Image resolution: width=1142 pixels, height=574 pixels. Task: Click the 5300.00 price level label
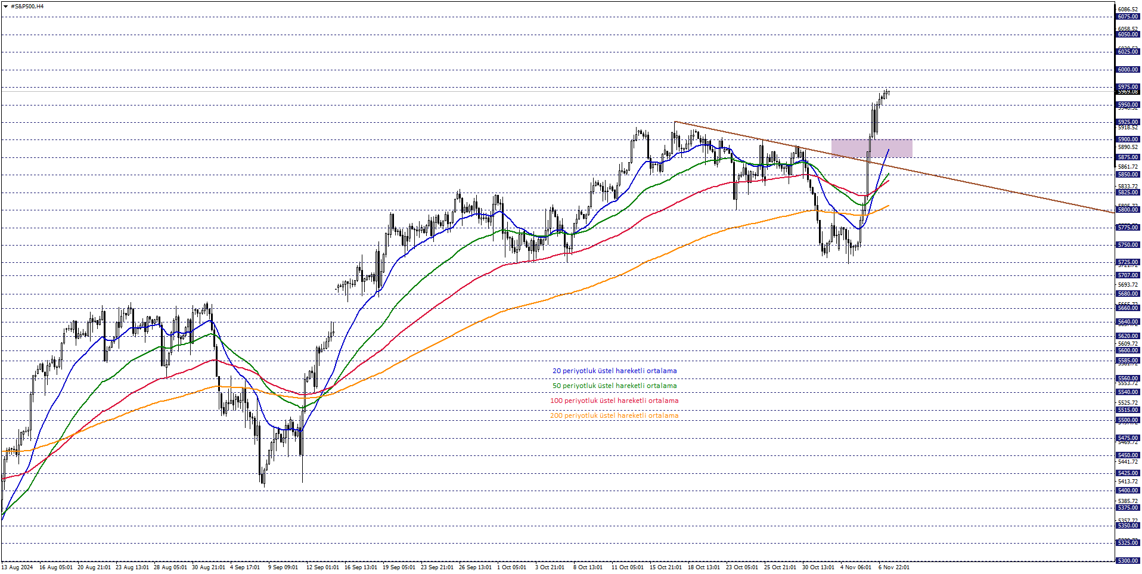[1128, 561]
